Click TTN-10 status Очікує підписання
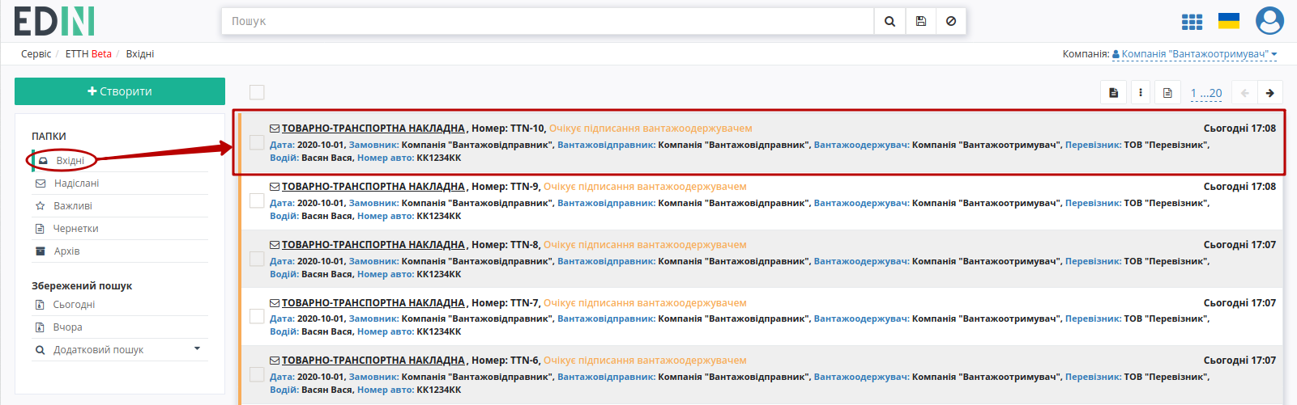 651,129
